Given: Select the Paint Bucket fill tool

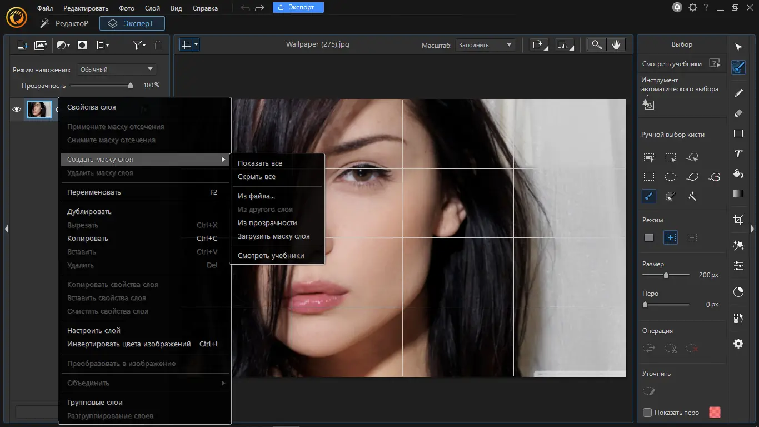Looking at the screenshot, I should 738,174.
